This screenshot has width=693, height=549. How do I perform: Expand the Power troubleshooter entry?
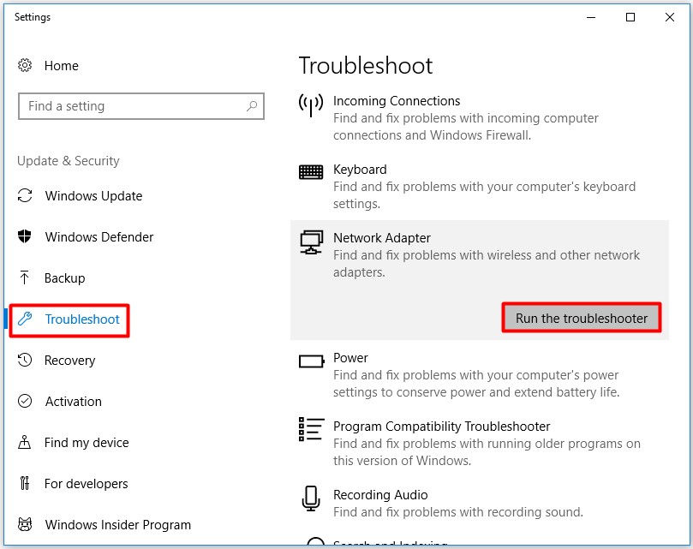pyautogui.click(x=350, y=358)
